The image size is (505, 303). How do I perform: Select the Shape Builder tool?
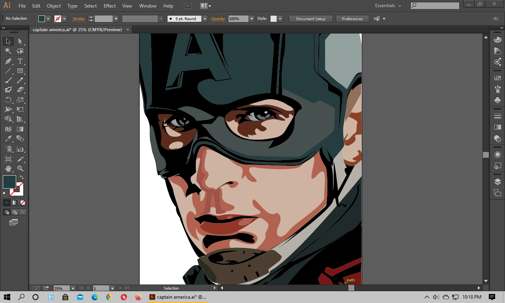[x=8, y=119]
